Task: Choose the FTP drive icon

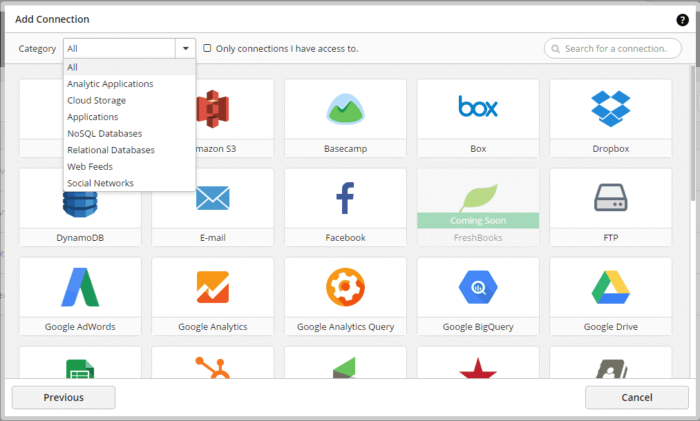Action: [x=611, y=197]
